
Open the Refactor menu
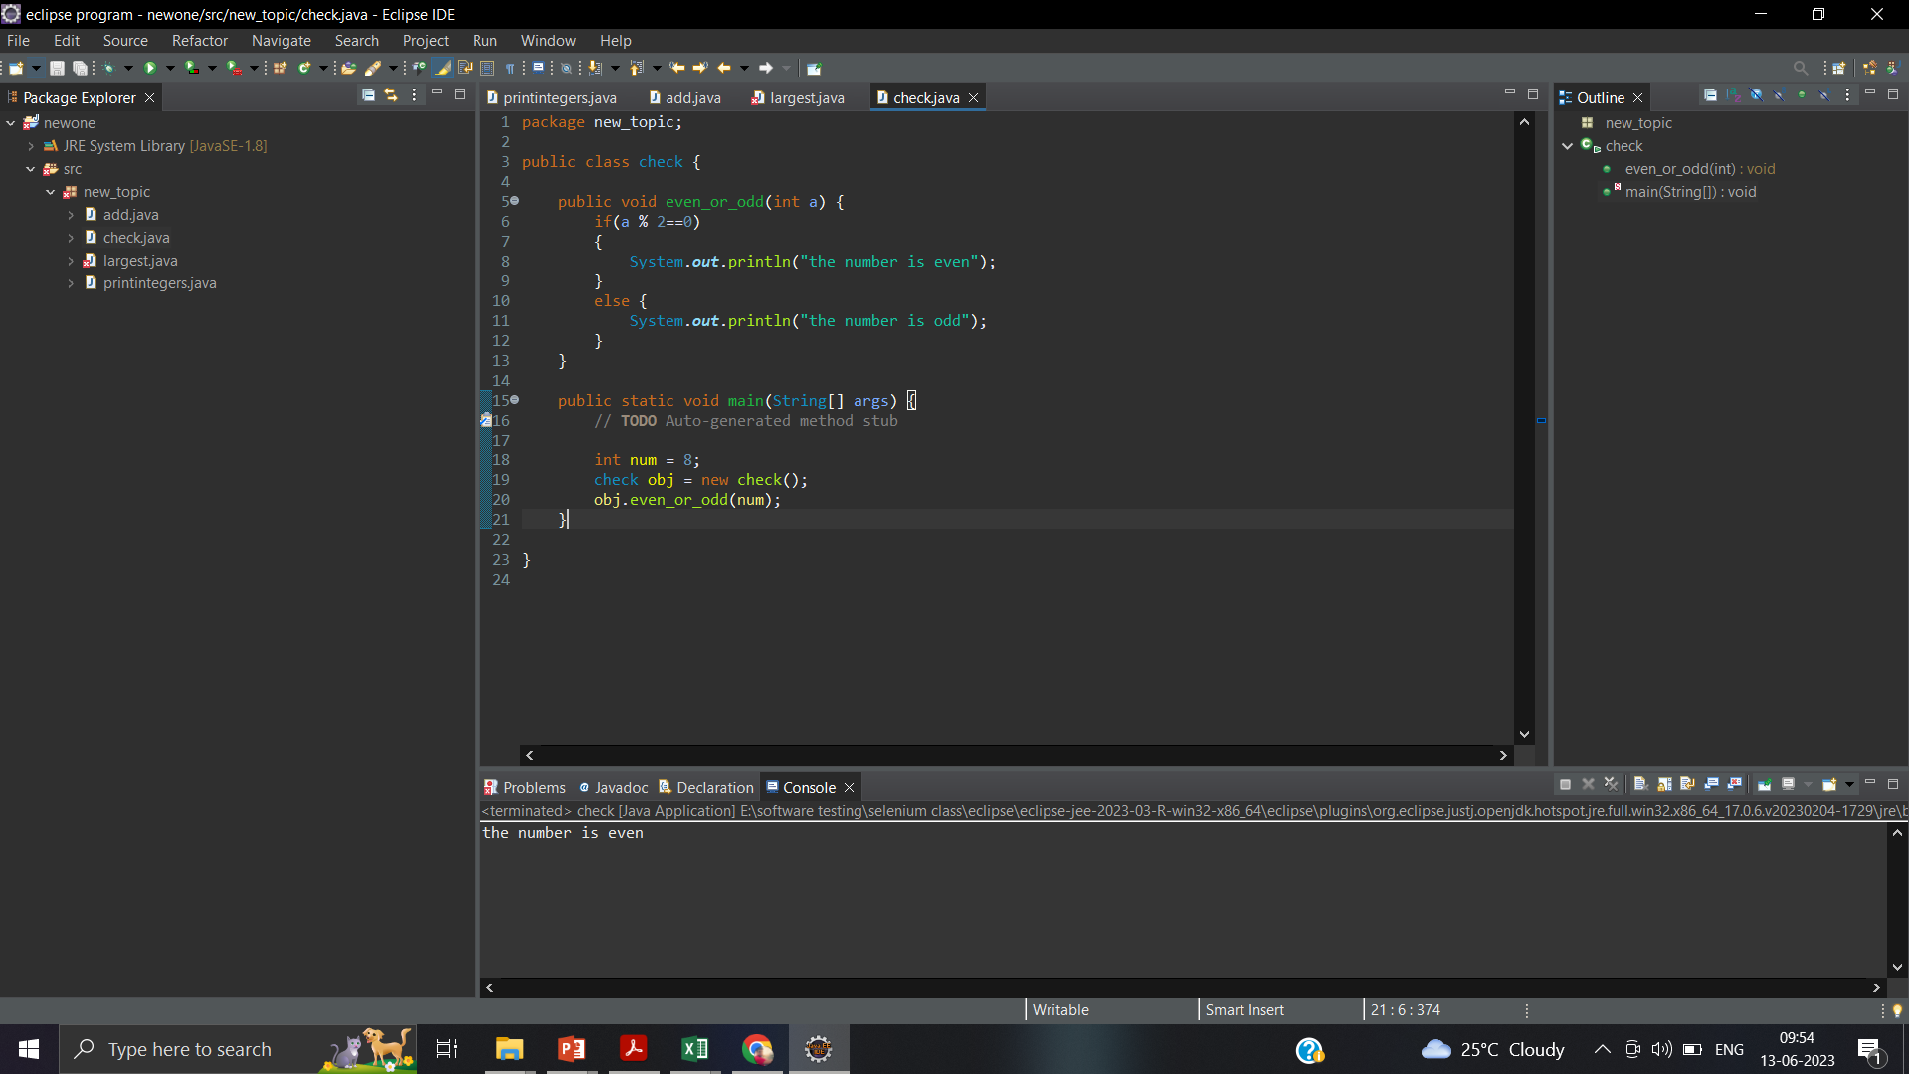tap(199, 40)
